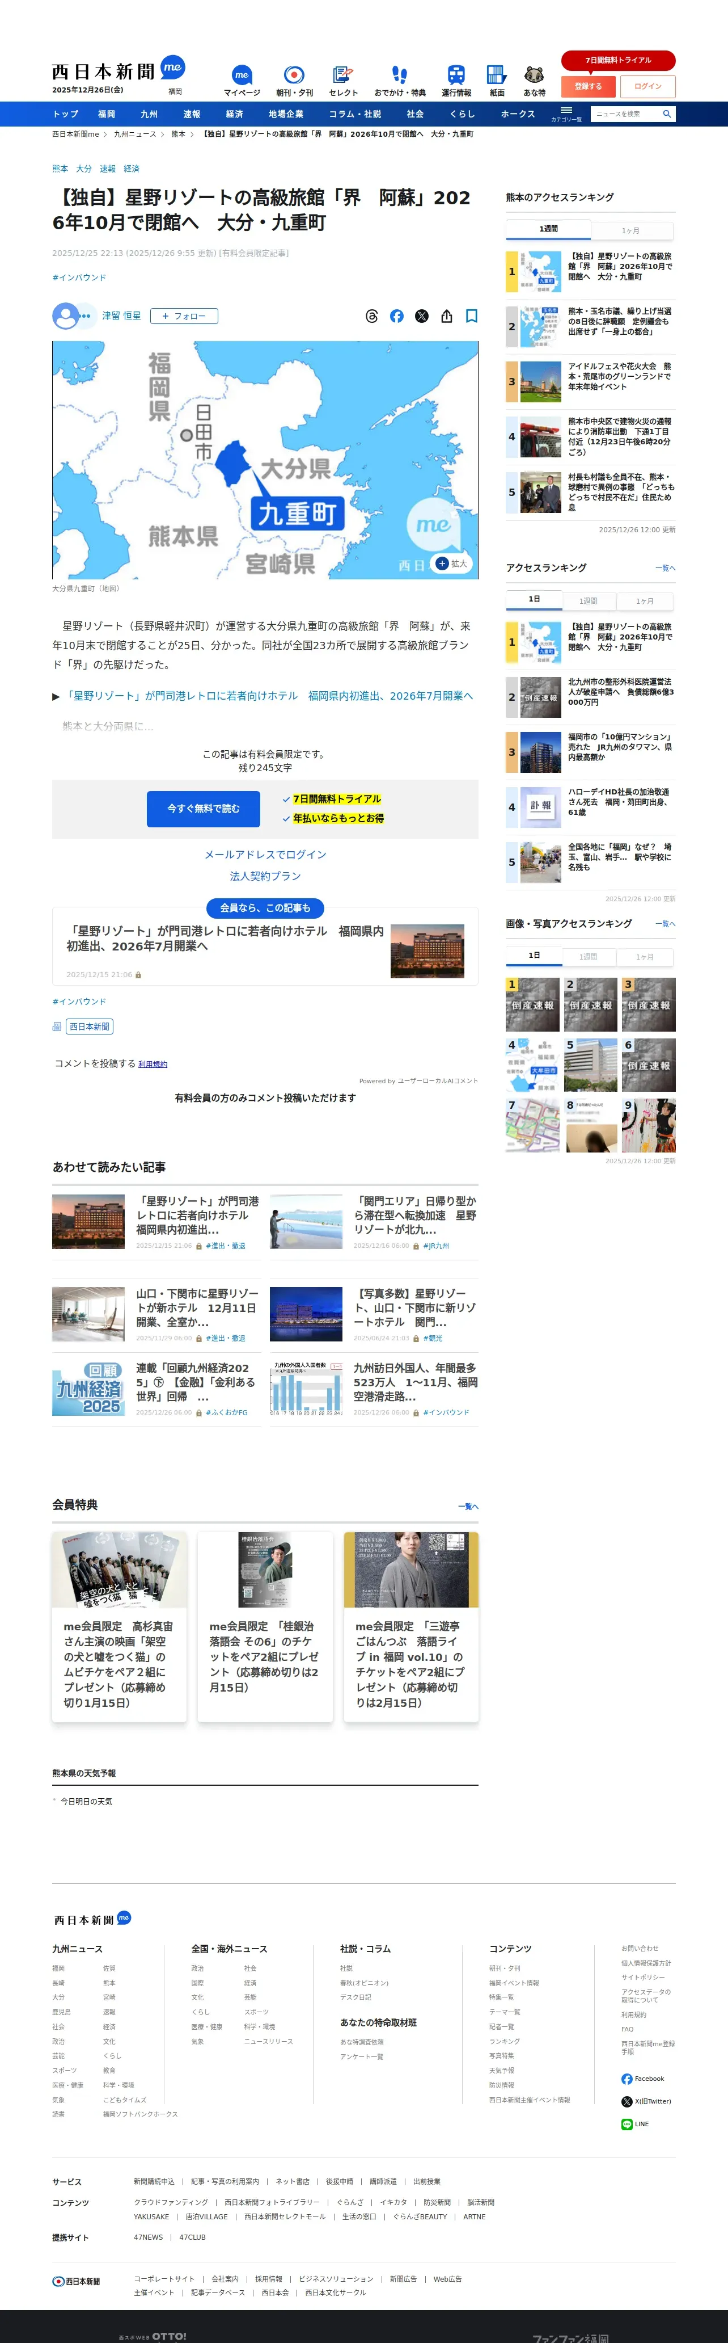Open the 朝刊・夕刊 icon
The height and width of the screenshot is (2343, 728).
[x=294, y=80]
